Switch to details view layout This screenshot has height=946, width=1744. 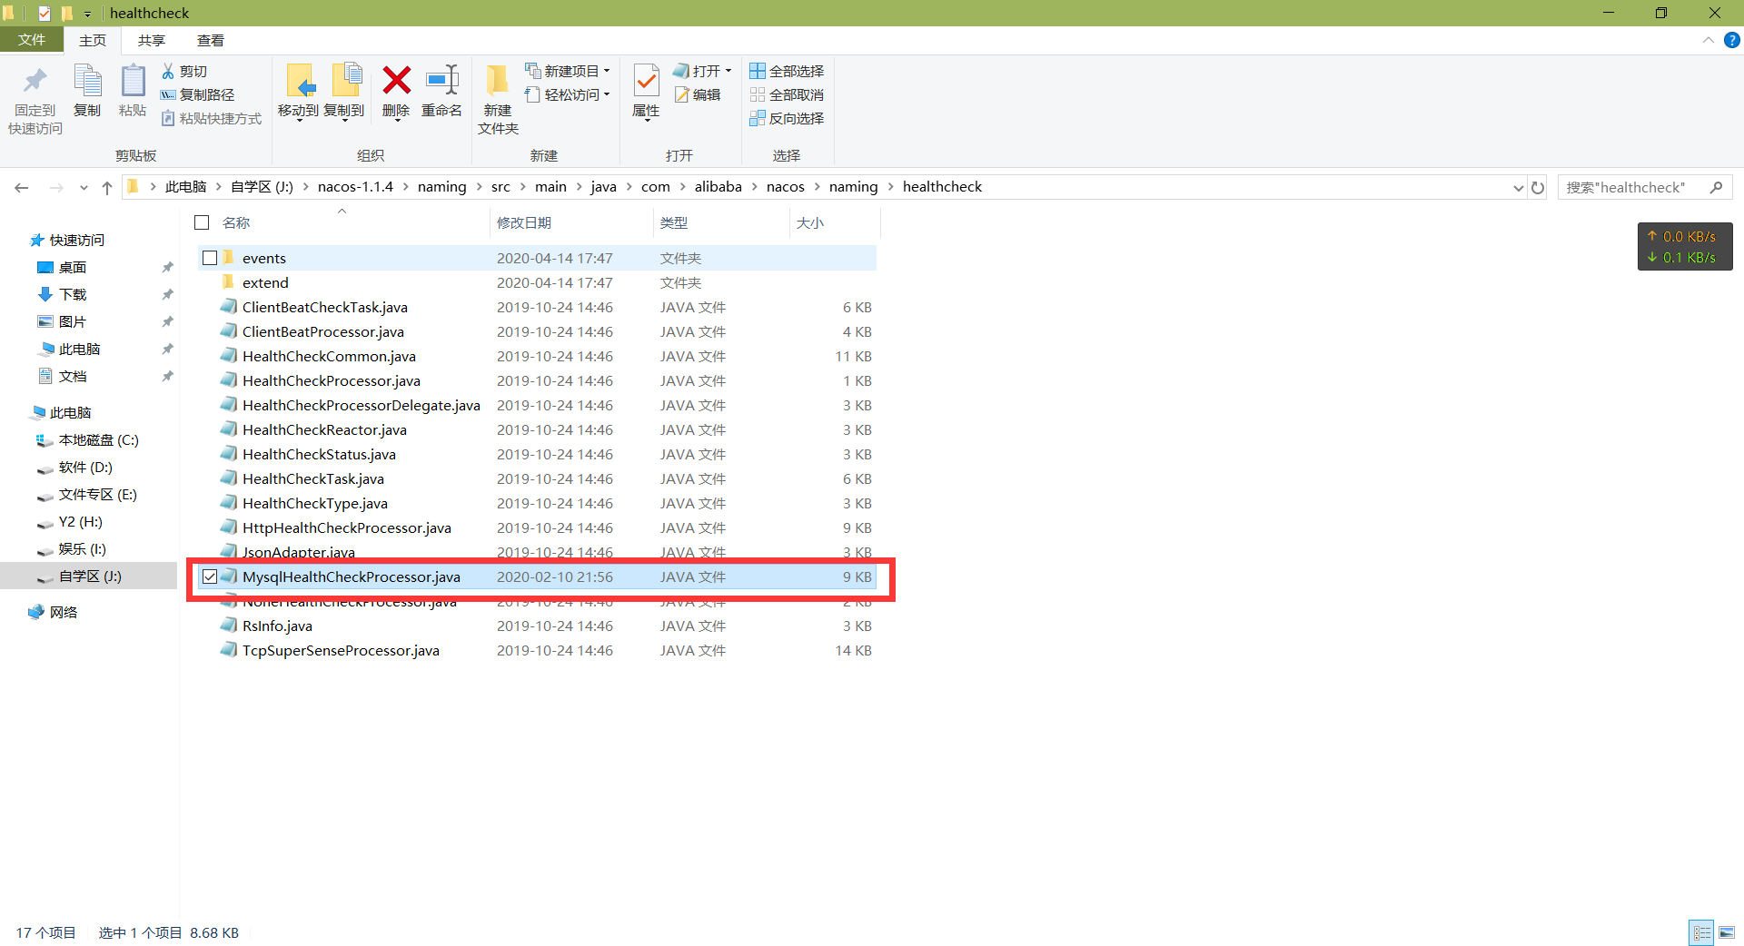pos(1701,932)
